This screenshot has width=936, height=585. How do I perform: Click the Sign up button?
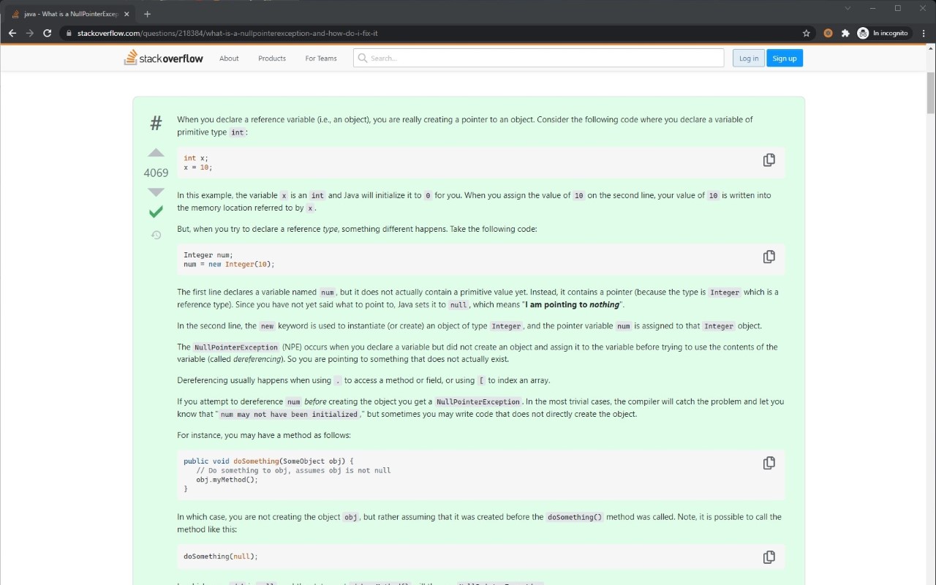pos(784,58)
